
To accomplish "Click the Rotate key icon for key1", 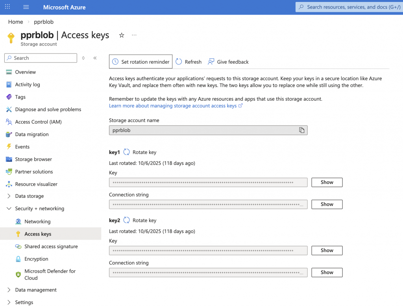I will pos(127,152).
